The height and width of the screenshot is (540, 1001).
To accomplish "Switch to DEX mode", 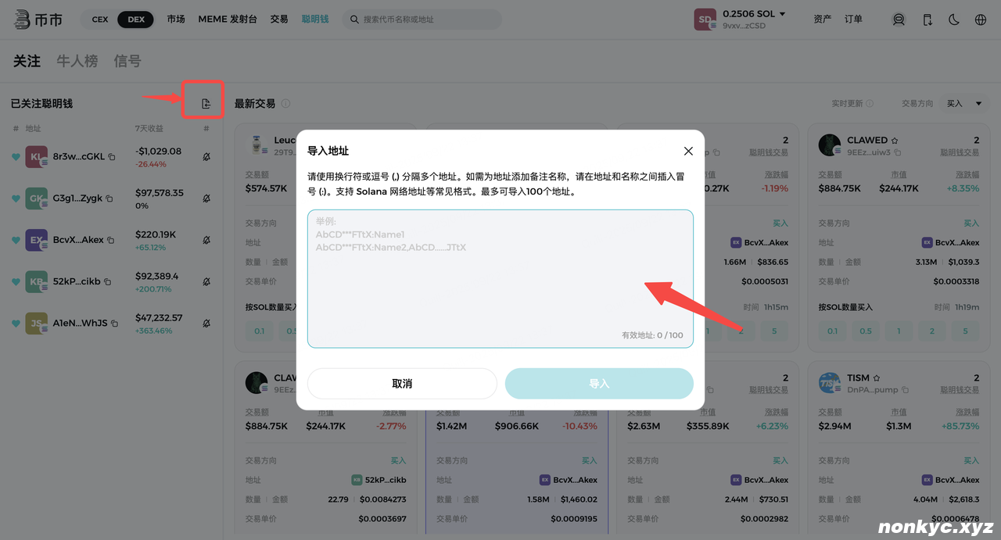I will coord(136,20).
